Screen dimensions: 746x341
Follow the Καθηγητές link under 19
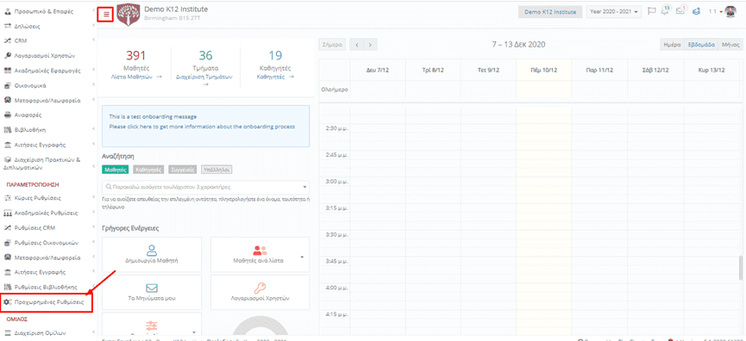pos(275,76)
